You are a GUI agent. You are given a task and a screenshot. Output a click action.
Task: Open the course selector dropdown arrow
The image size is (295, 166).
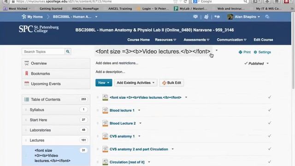click(x=96, y=17)
